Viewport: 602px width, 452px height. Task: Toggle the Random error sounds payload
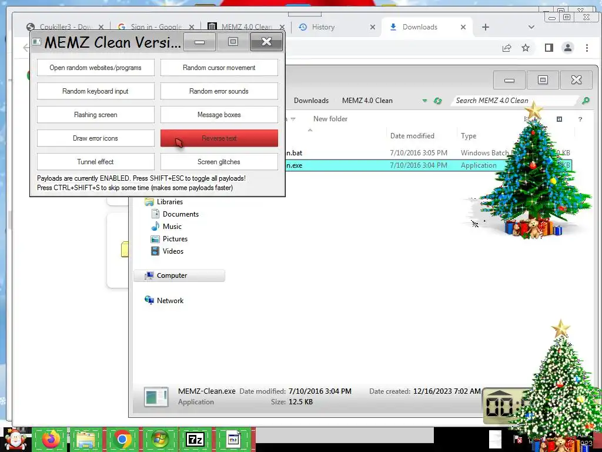(219, 91)
